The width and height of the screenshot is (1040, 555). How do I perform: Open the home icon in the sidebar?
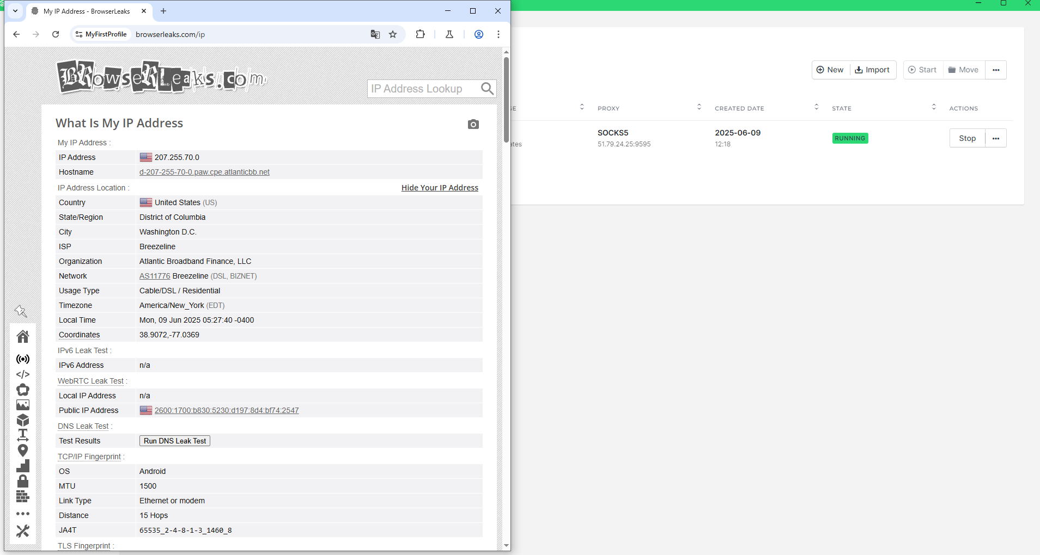point(23,337)
